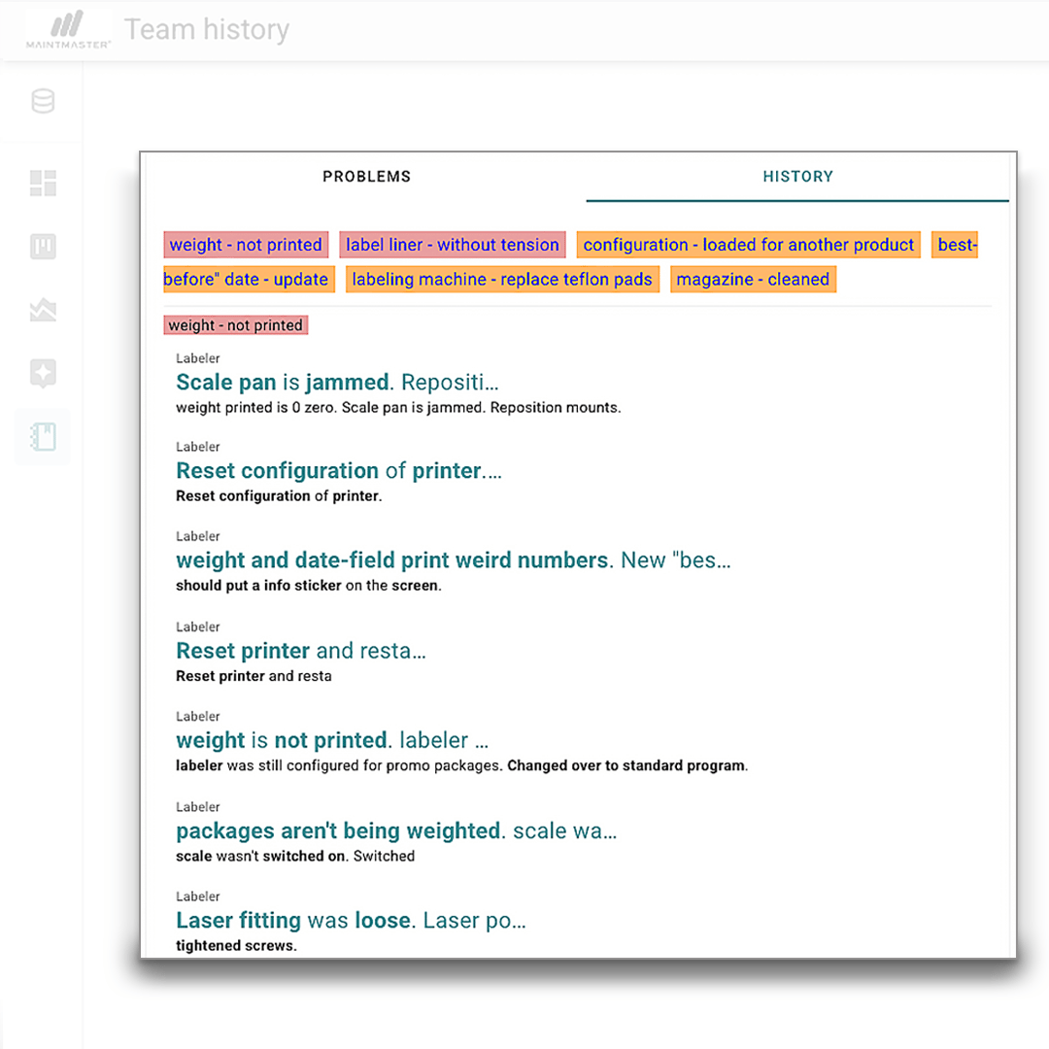This screenshot has height=1049, width=1049.
Task: Switch to the PROBLEMS tab
Action: [366, 176]
